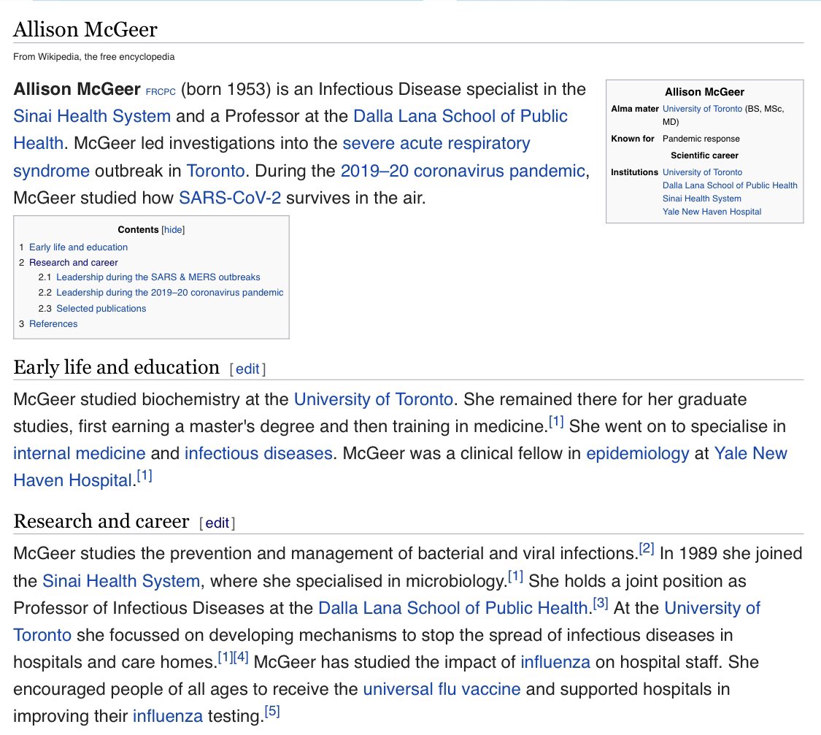The width and height of the screenshot is (821, 735).
Task: Open citation [1] after 'Haven Hospital'
Action: coord(144,476)
